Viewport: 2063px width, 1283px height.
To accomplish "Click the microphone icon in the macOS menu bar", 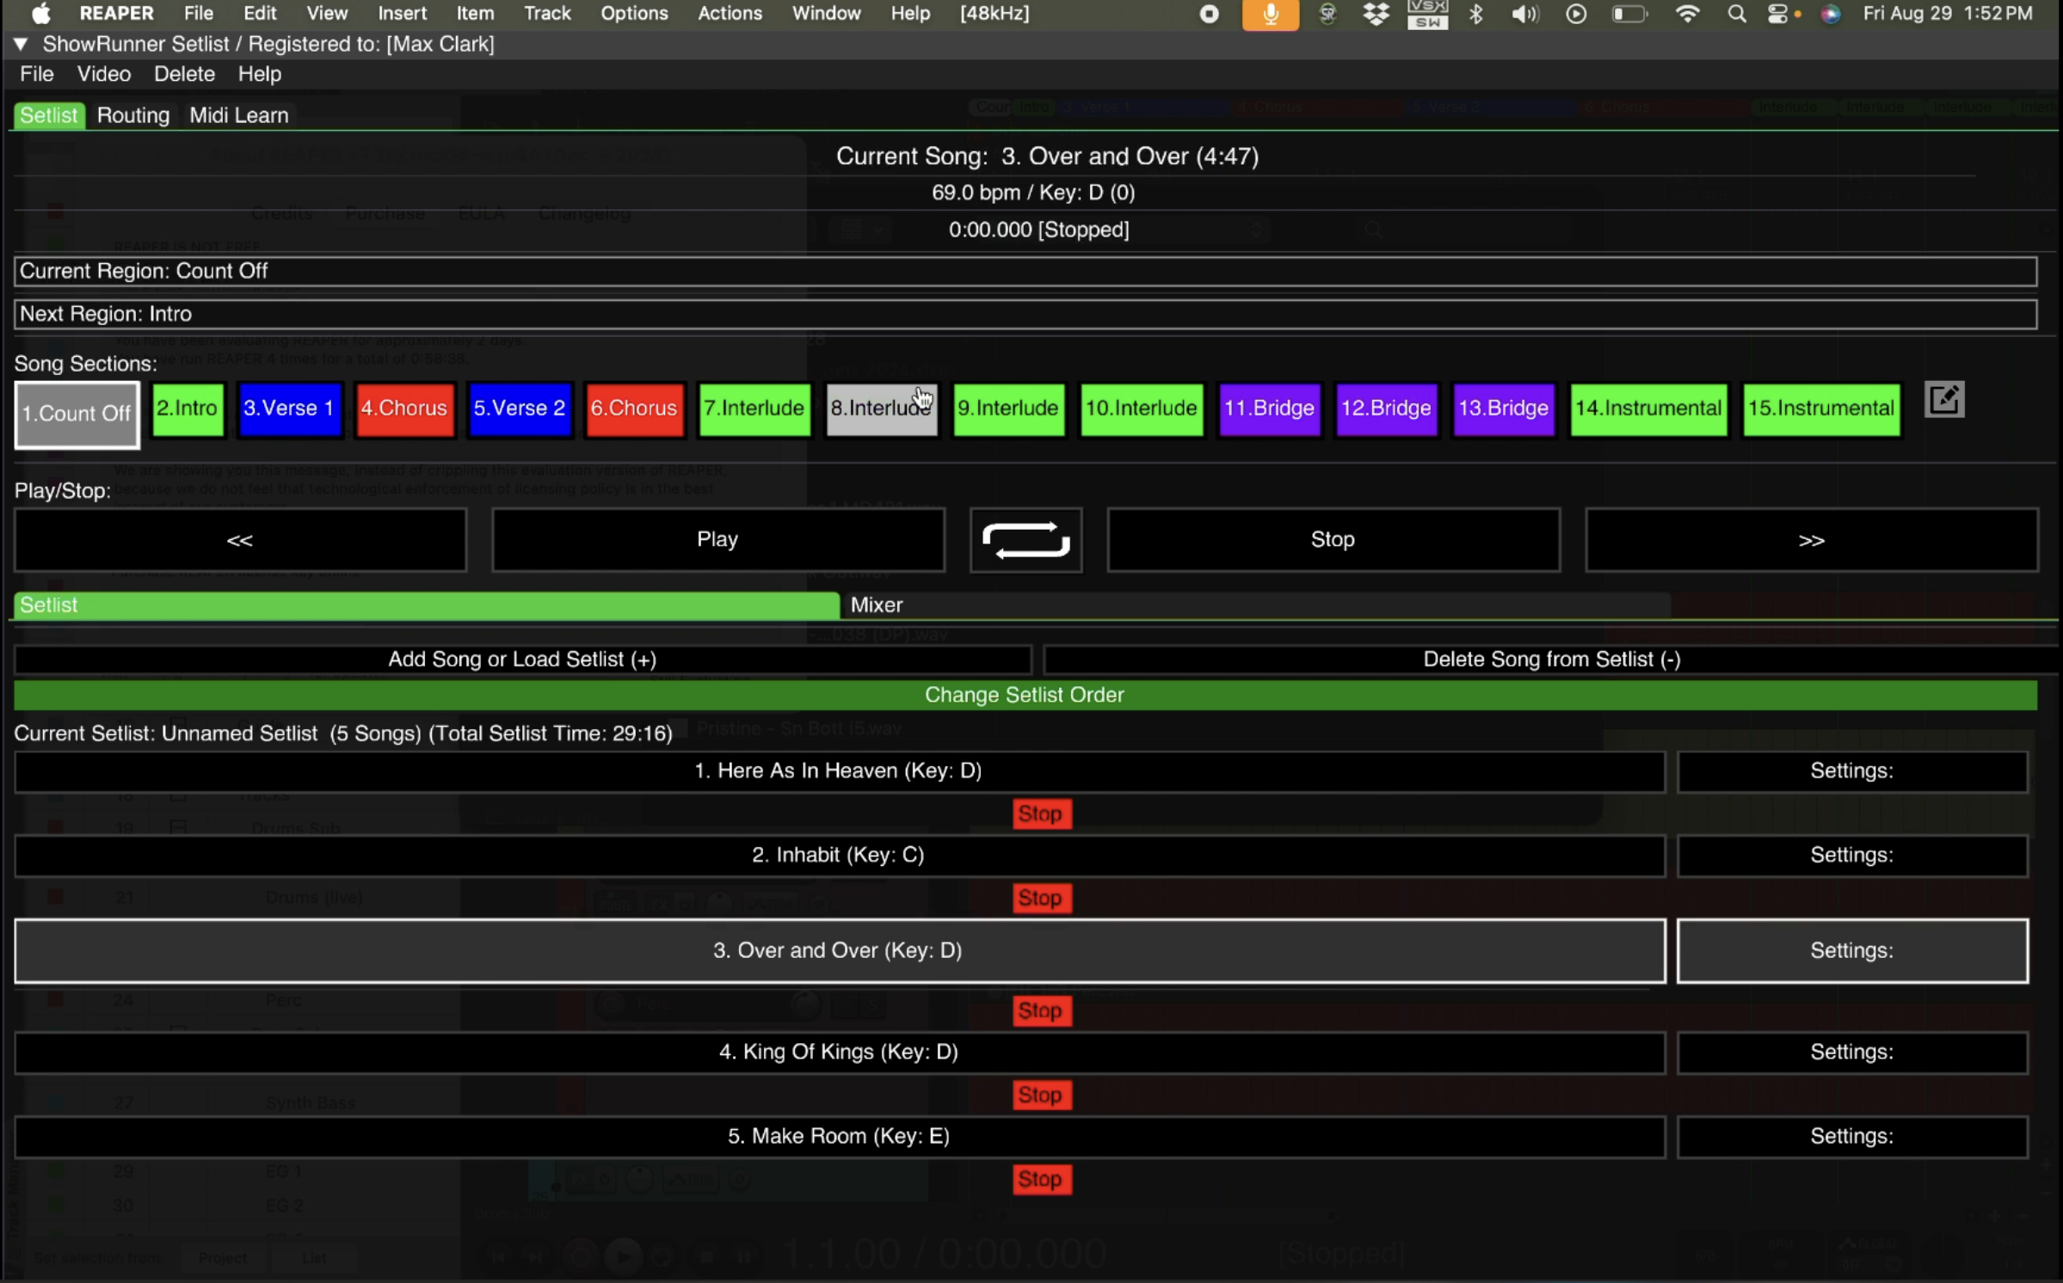I will click(x=1271, y=13).
